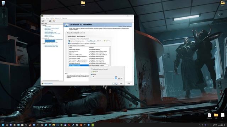The height and width of the screenshot is (127, 227).
Task: Open the Back button history dropdown arrow
Action: pyautogui.click(x=48, y=21)
